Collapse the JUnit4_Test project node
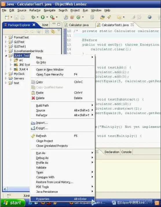Image resolution: width=161 pixels, height=207 pixels. coord(6,56)
